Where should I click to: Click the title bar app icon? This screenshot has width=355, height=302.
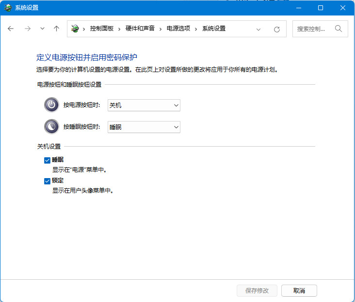click(8, 8)
